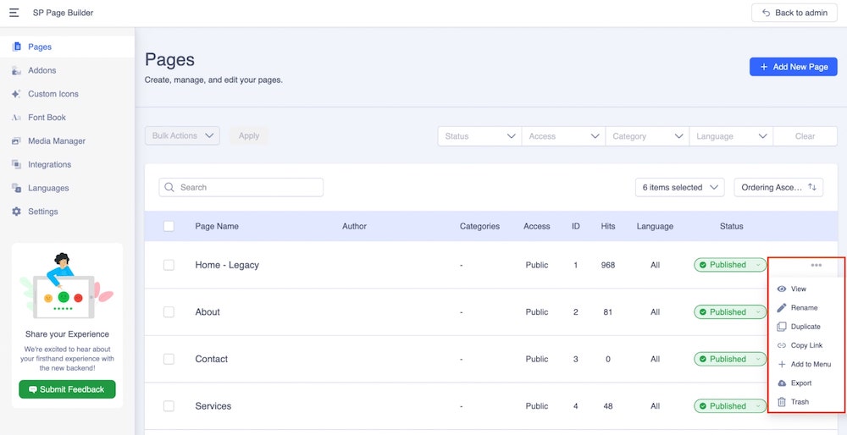
Task: Choose Export from the context menu
Action: tap(800, 383)
